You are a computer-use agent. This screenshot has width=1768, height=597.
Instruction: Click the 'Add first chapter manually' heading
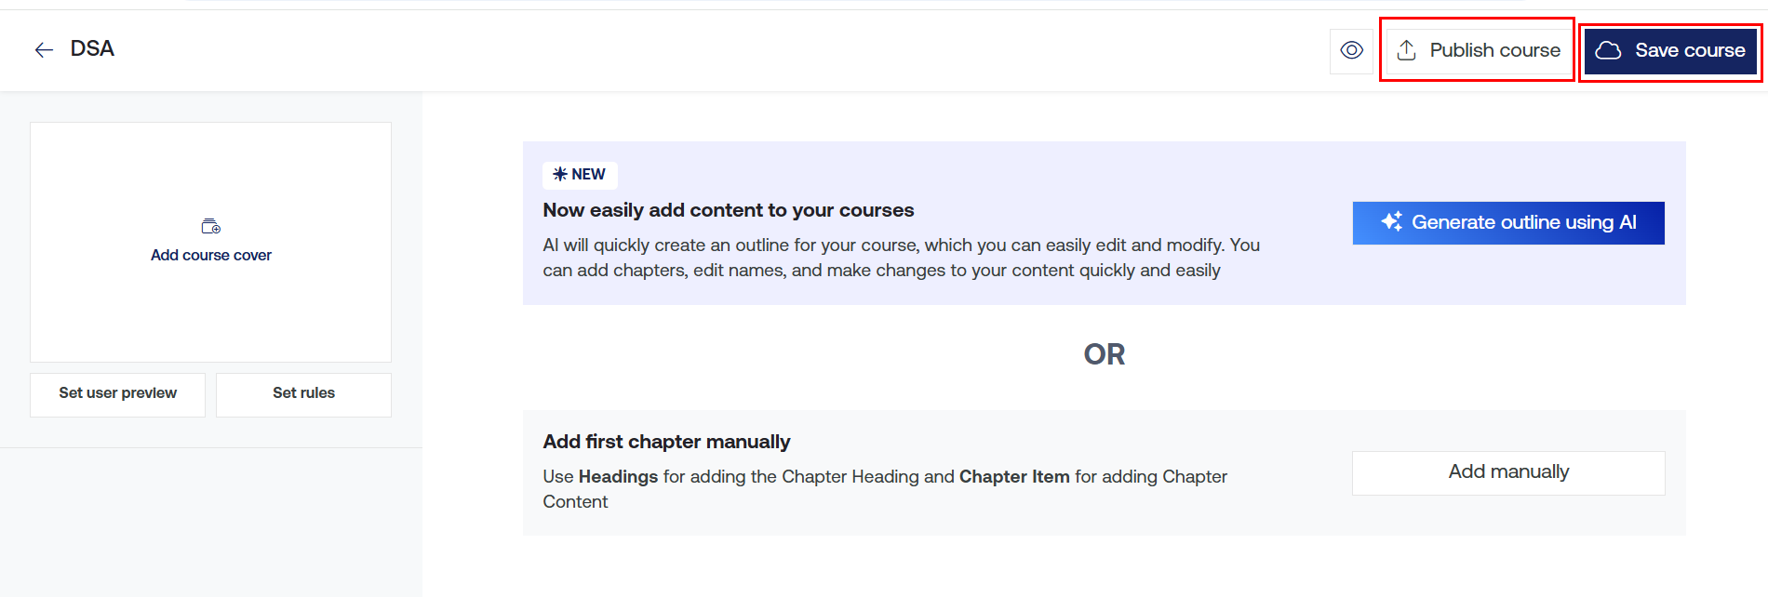click(x=666, y=442)
